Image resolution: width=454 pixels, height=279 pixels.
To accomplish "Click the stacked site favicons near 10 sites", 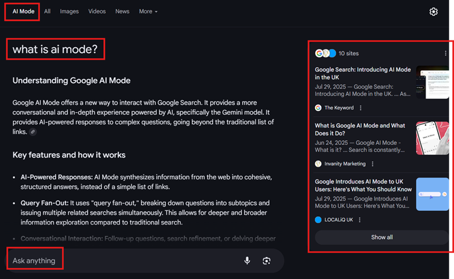I will click(x=325, y=54).
